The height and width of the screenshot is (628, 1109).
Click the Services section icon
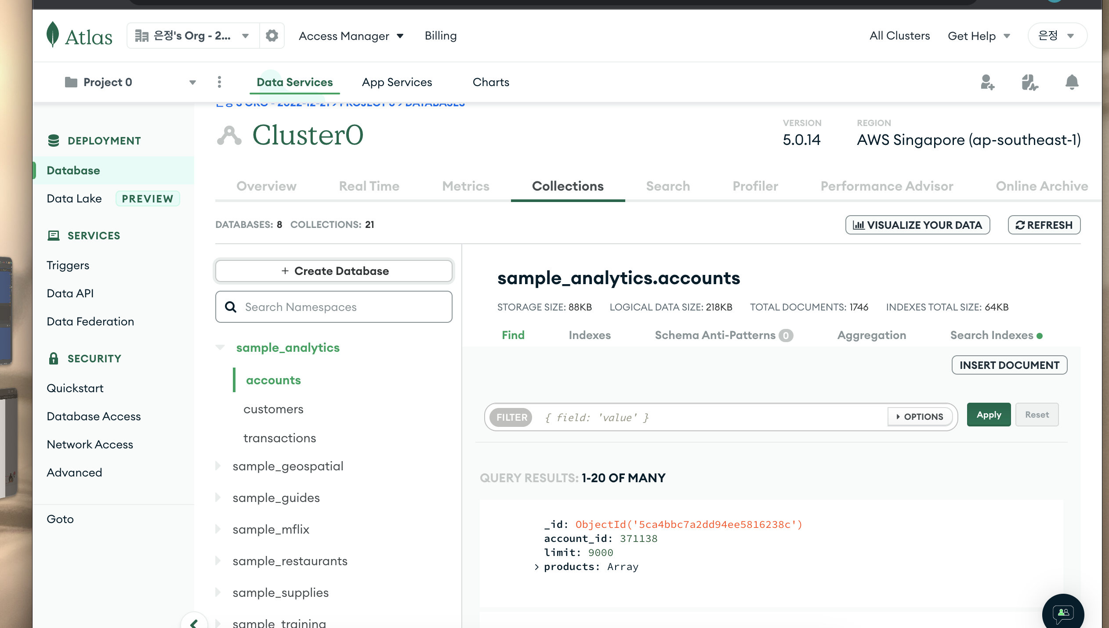point(54,235)
